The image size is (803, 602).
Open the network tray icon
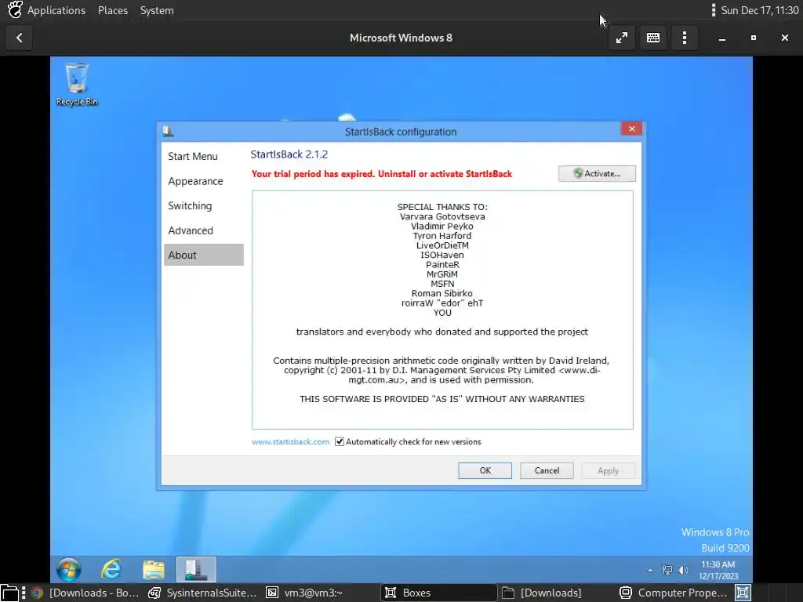tap(667, 570)
